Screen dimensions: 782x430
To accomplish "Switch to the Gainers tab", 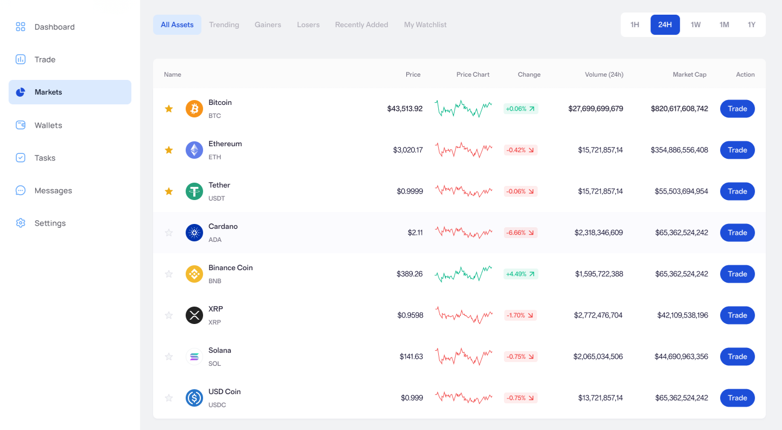I will click(268, 24).
